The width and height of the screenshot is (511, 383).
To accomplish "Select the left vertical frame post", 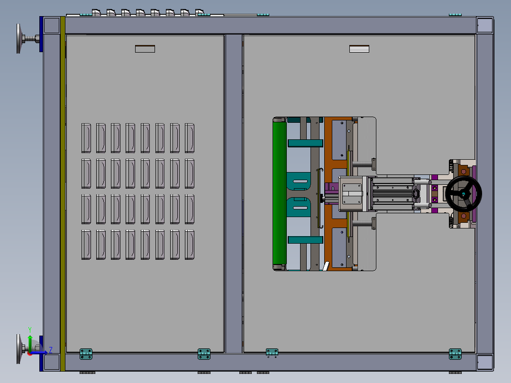I will pos(52,194).
